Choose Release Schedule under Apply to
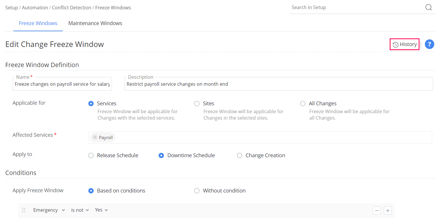This screenshot has width=438, height=224. pyautogui.click(x=91, y=155)
